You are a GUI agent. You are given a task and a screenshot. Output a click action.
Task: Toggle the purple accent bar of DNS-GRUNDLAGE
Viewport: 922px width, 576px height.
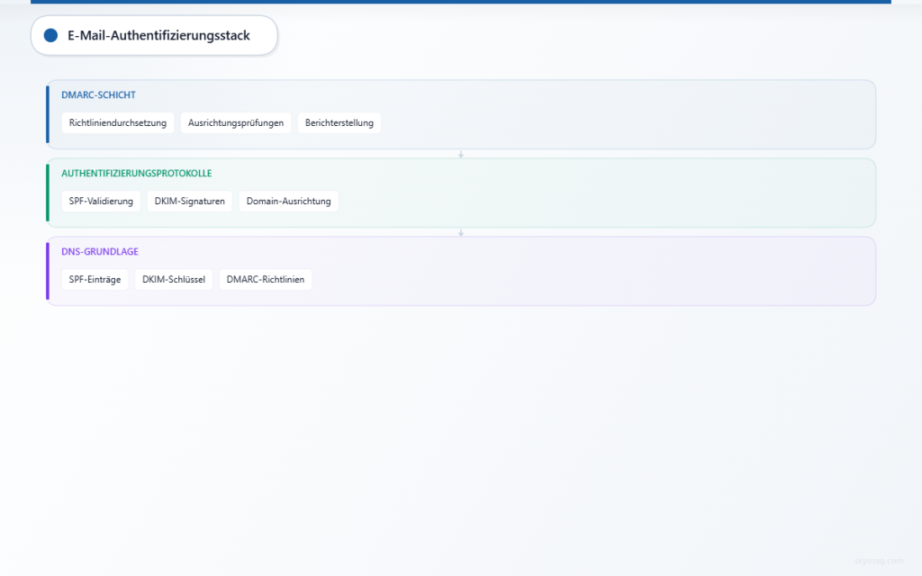[48, 271]
